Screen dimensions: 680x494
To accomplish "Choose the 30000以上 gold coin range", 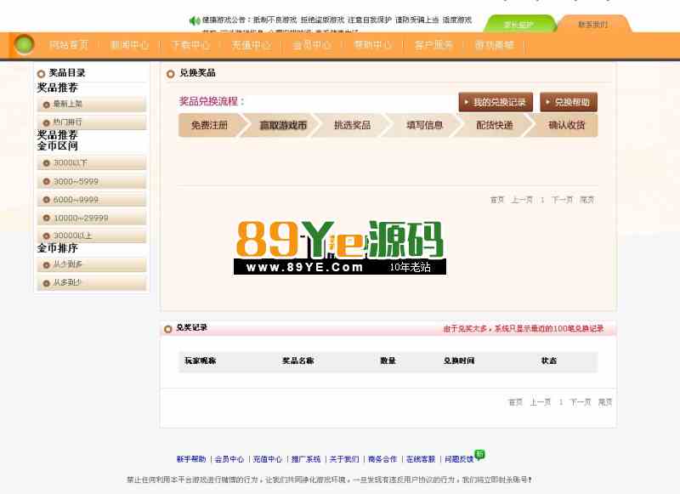I will pos(92,236).
